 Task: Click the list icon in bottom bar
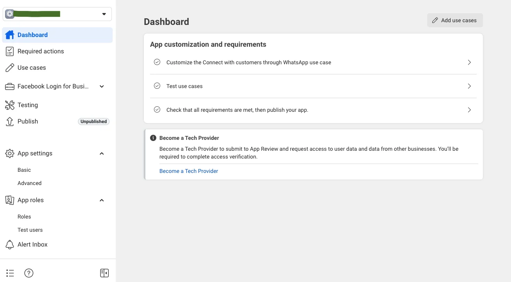[10, 273]
